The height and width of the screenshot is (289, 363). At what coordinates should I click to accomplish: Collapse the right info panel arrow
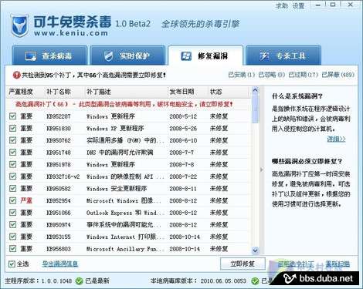(x=262, y=170)
